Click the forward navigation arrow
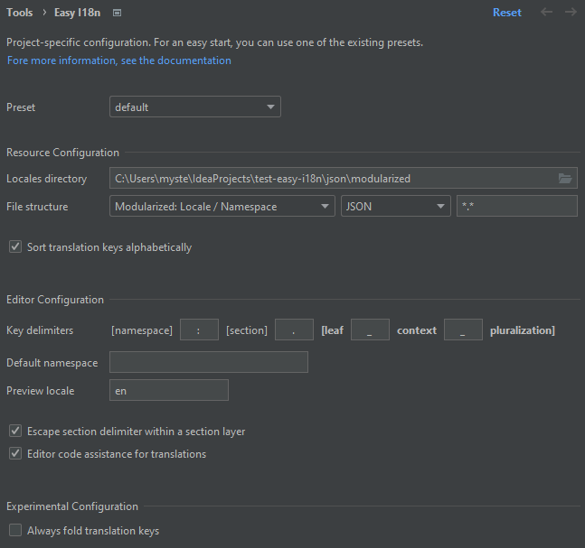Screen dimensions: 585x548 pos(571,13)
